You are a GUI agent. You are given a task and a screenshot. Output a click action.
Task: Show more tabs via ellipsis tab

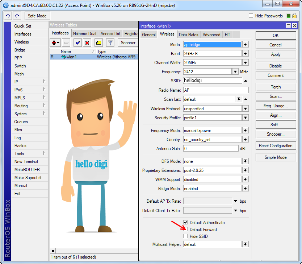click(236, 35)
